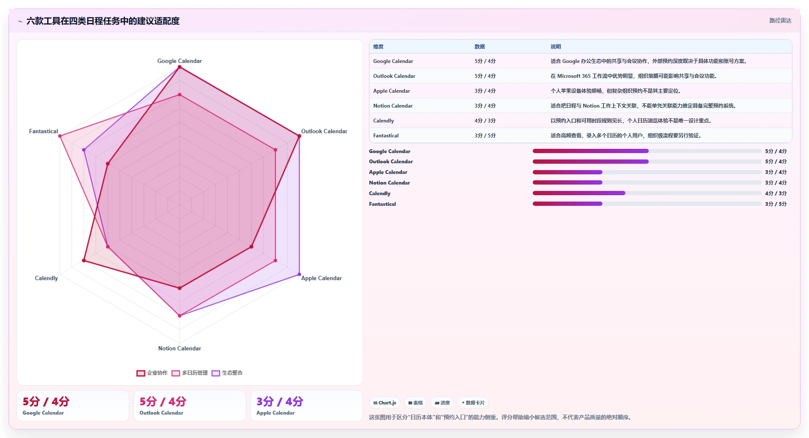
Task: Click the 5分 / 4分 score in the table's Google Calendar row
Action: 485,61
